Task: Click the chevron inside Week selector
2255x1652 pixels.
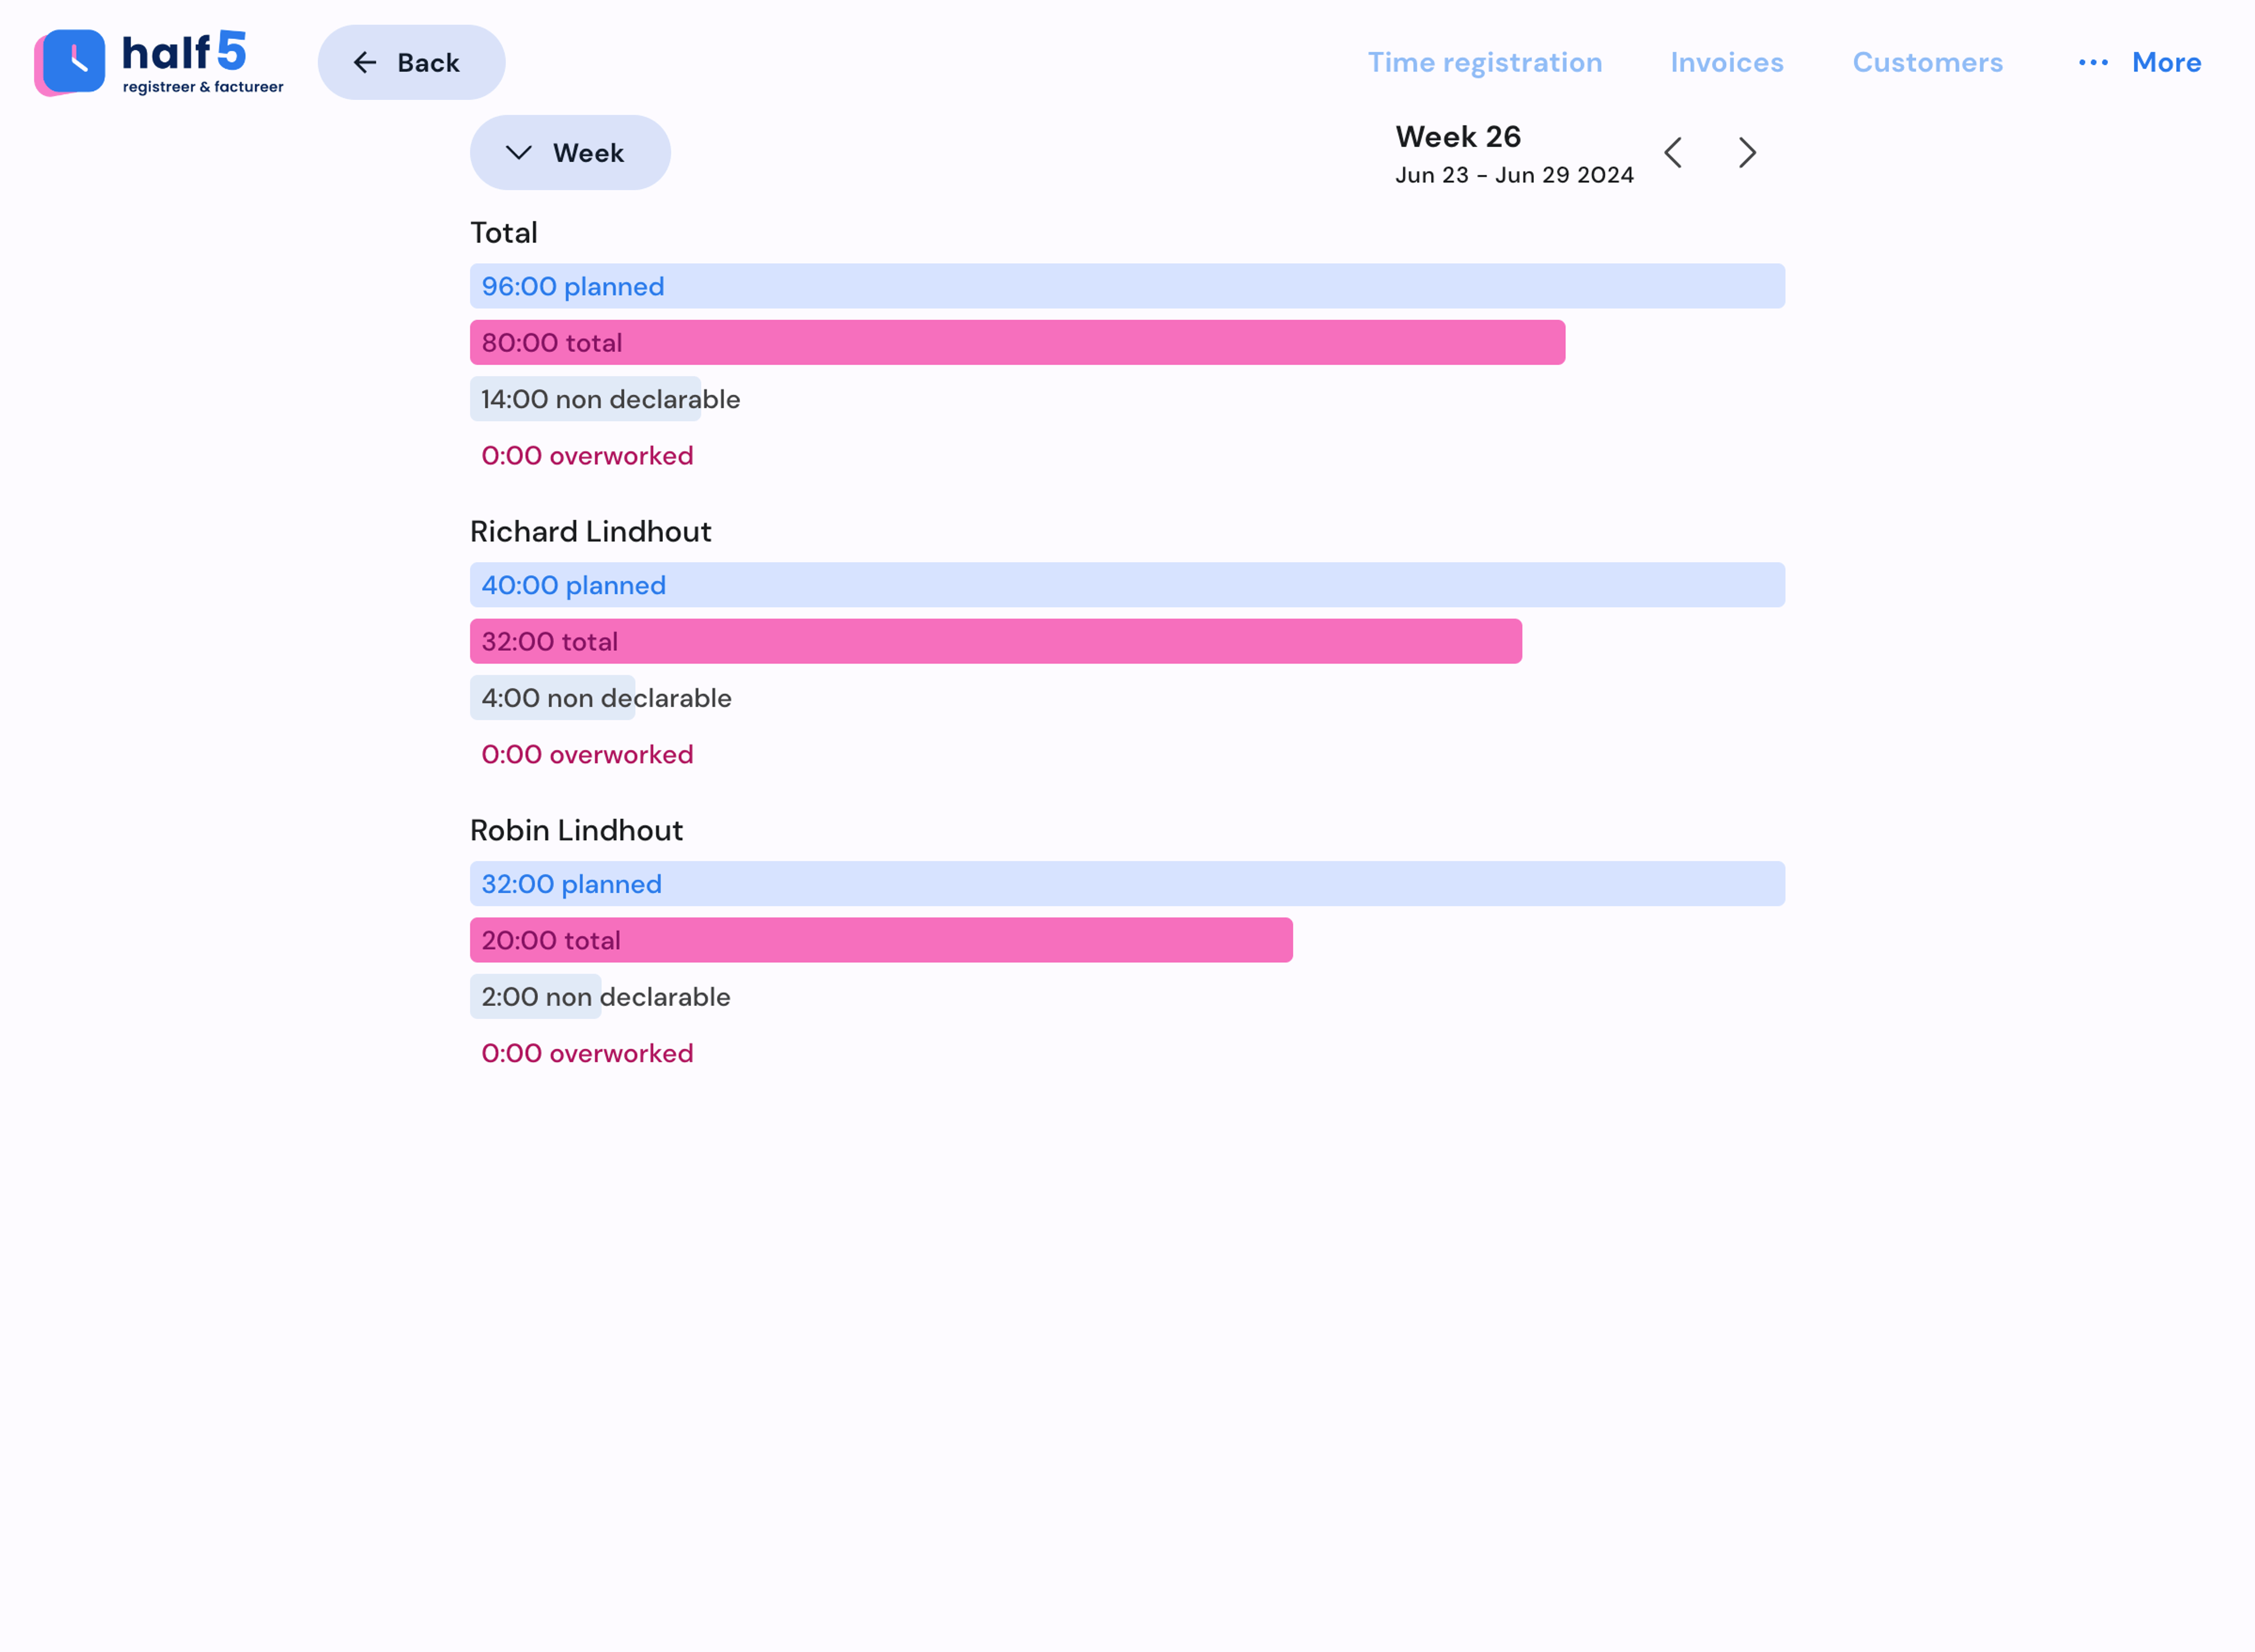Action: [518, 153]
